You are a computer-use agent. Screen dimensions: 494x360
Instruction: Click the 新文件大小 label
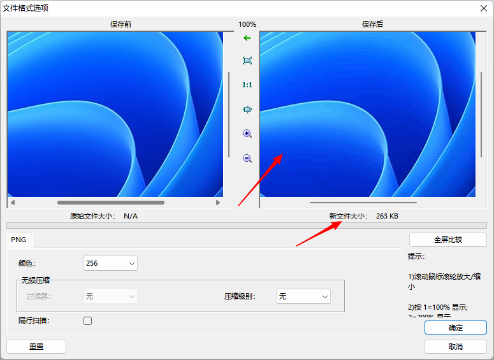click(348, 216)
